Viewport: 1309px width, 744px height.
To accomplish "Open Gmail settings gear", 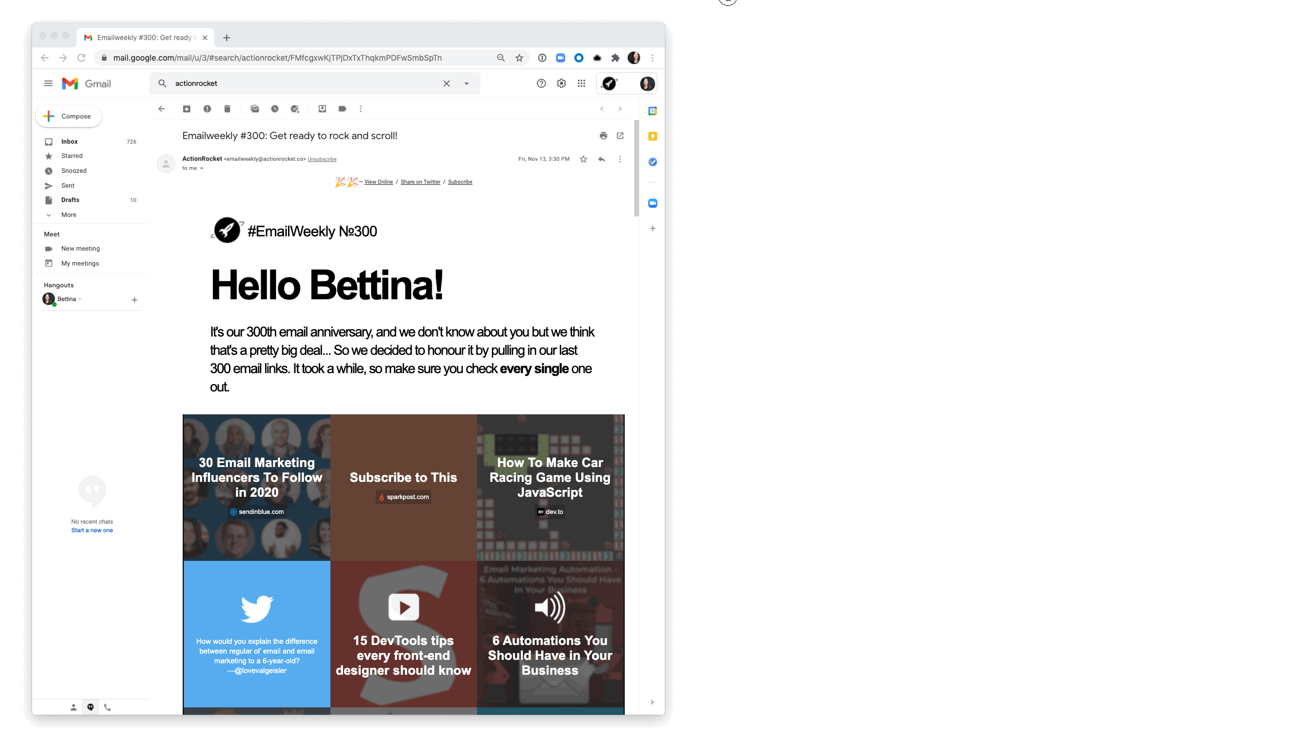I will [561, 84].
